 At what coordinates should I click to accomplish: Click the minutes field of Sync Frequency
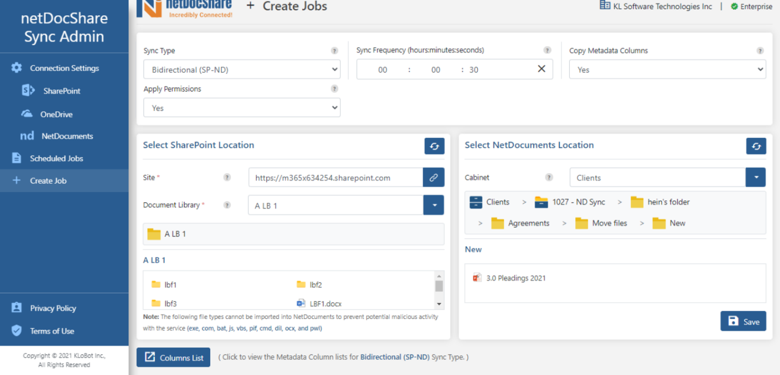436,70
